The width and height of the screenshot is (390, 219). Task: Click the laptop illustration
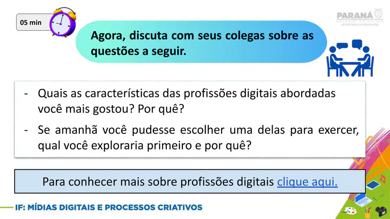click(364, 199)
